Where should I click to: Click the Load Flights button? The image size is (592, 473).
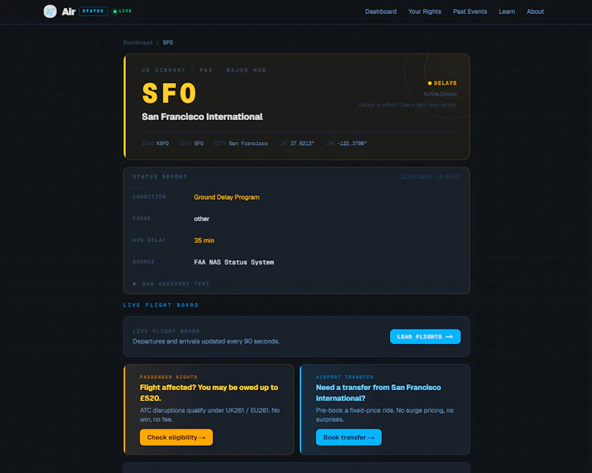tap(425, 337)
